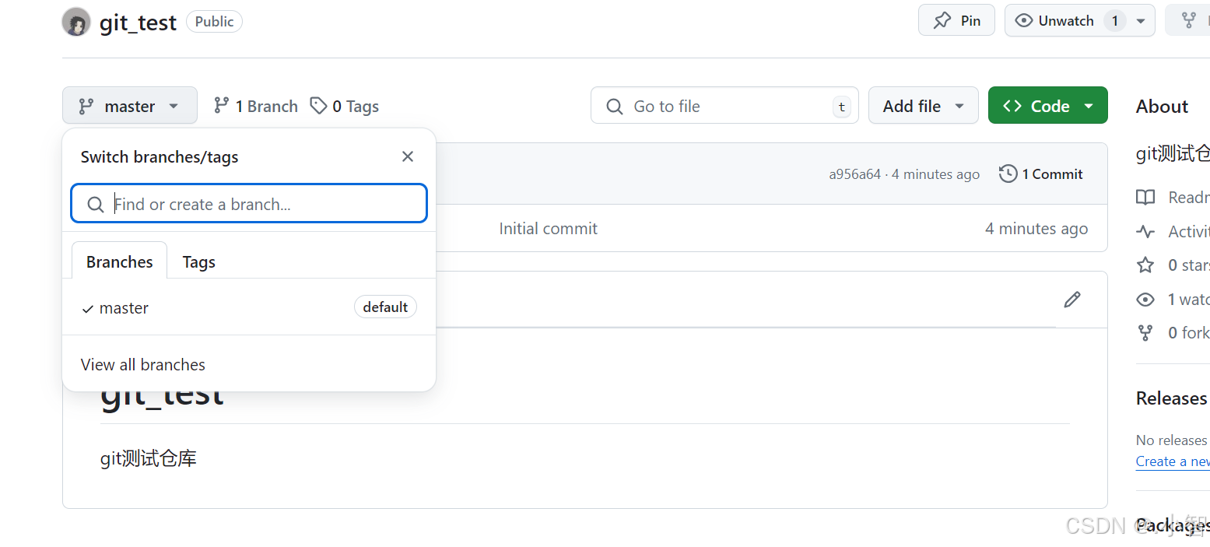Click the watching eye icon in About
This screenshot has height=547, width=1210.
click(1145, 300)
